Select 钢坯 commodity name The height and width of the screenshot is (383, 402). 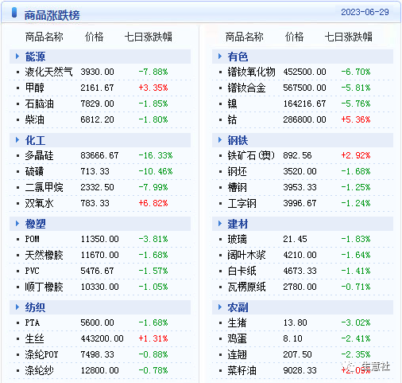pyautogui.click(x=237, y=171)
